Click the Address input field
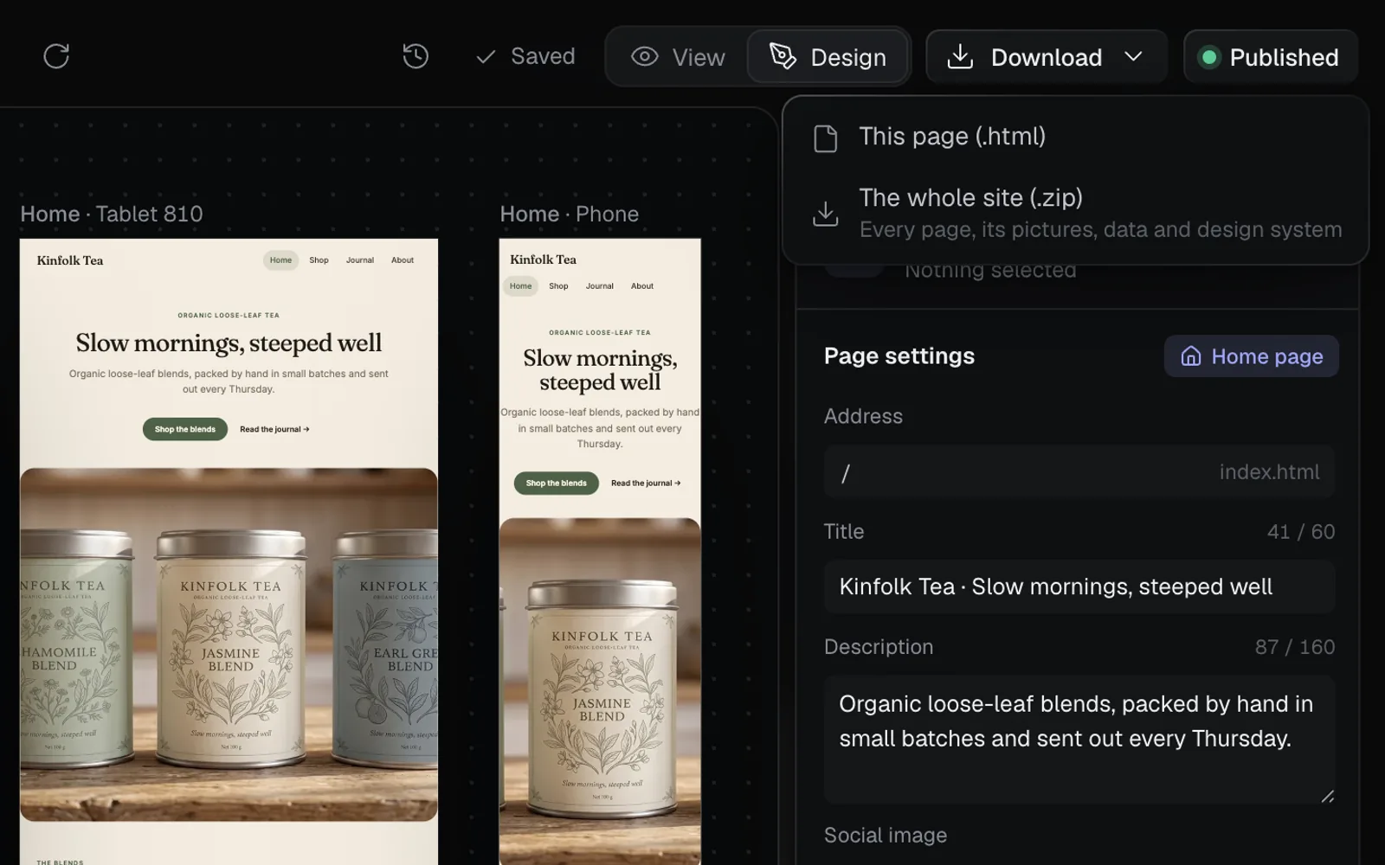1385x865 pixels. (x=1079, y=472)
